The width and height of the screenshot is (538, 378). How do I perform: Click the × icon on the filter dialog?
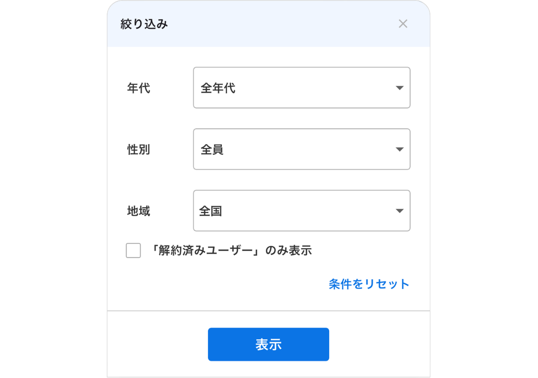(403, 24)
